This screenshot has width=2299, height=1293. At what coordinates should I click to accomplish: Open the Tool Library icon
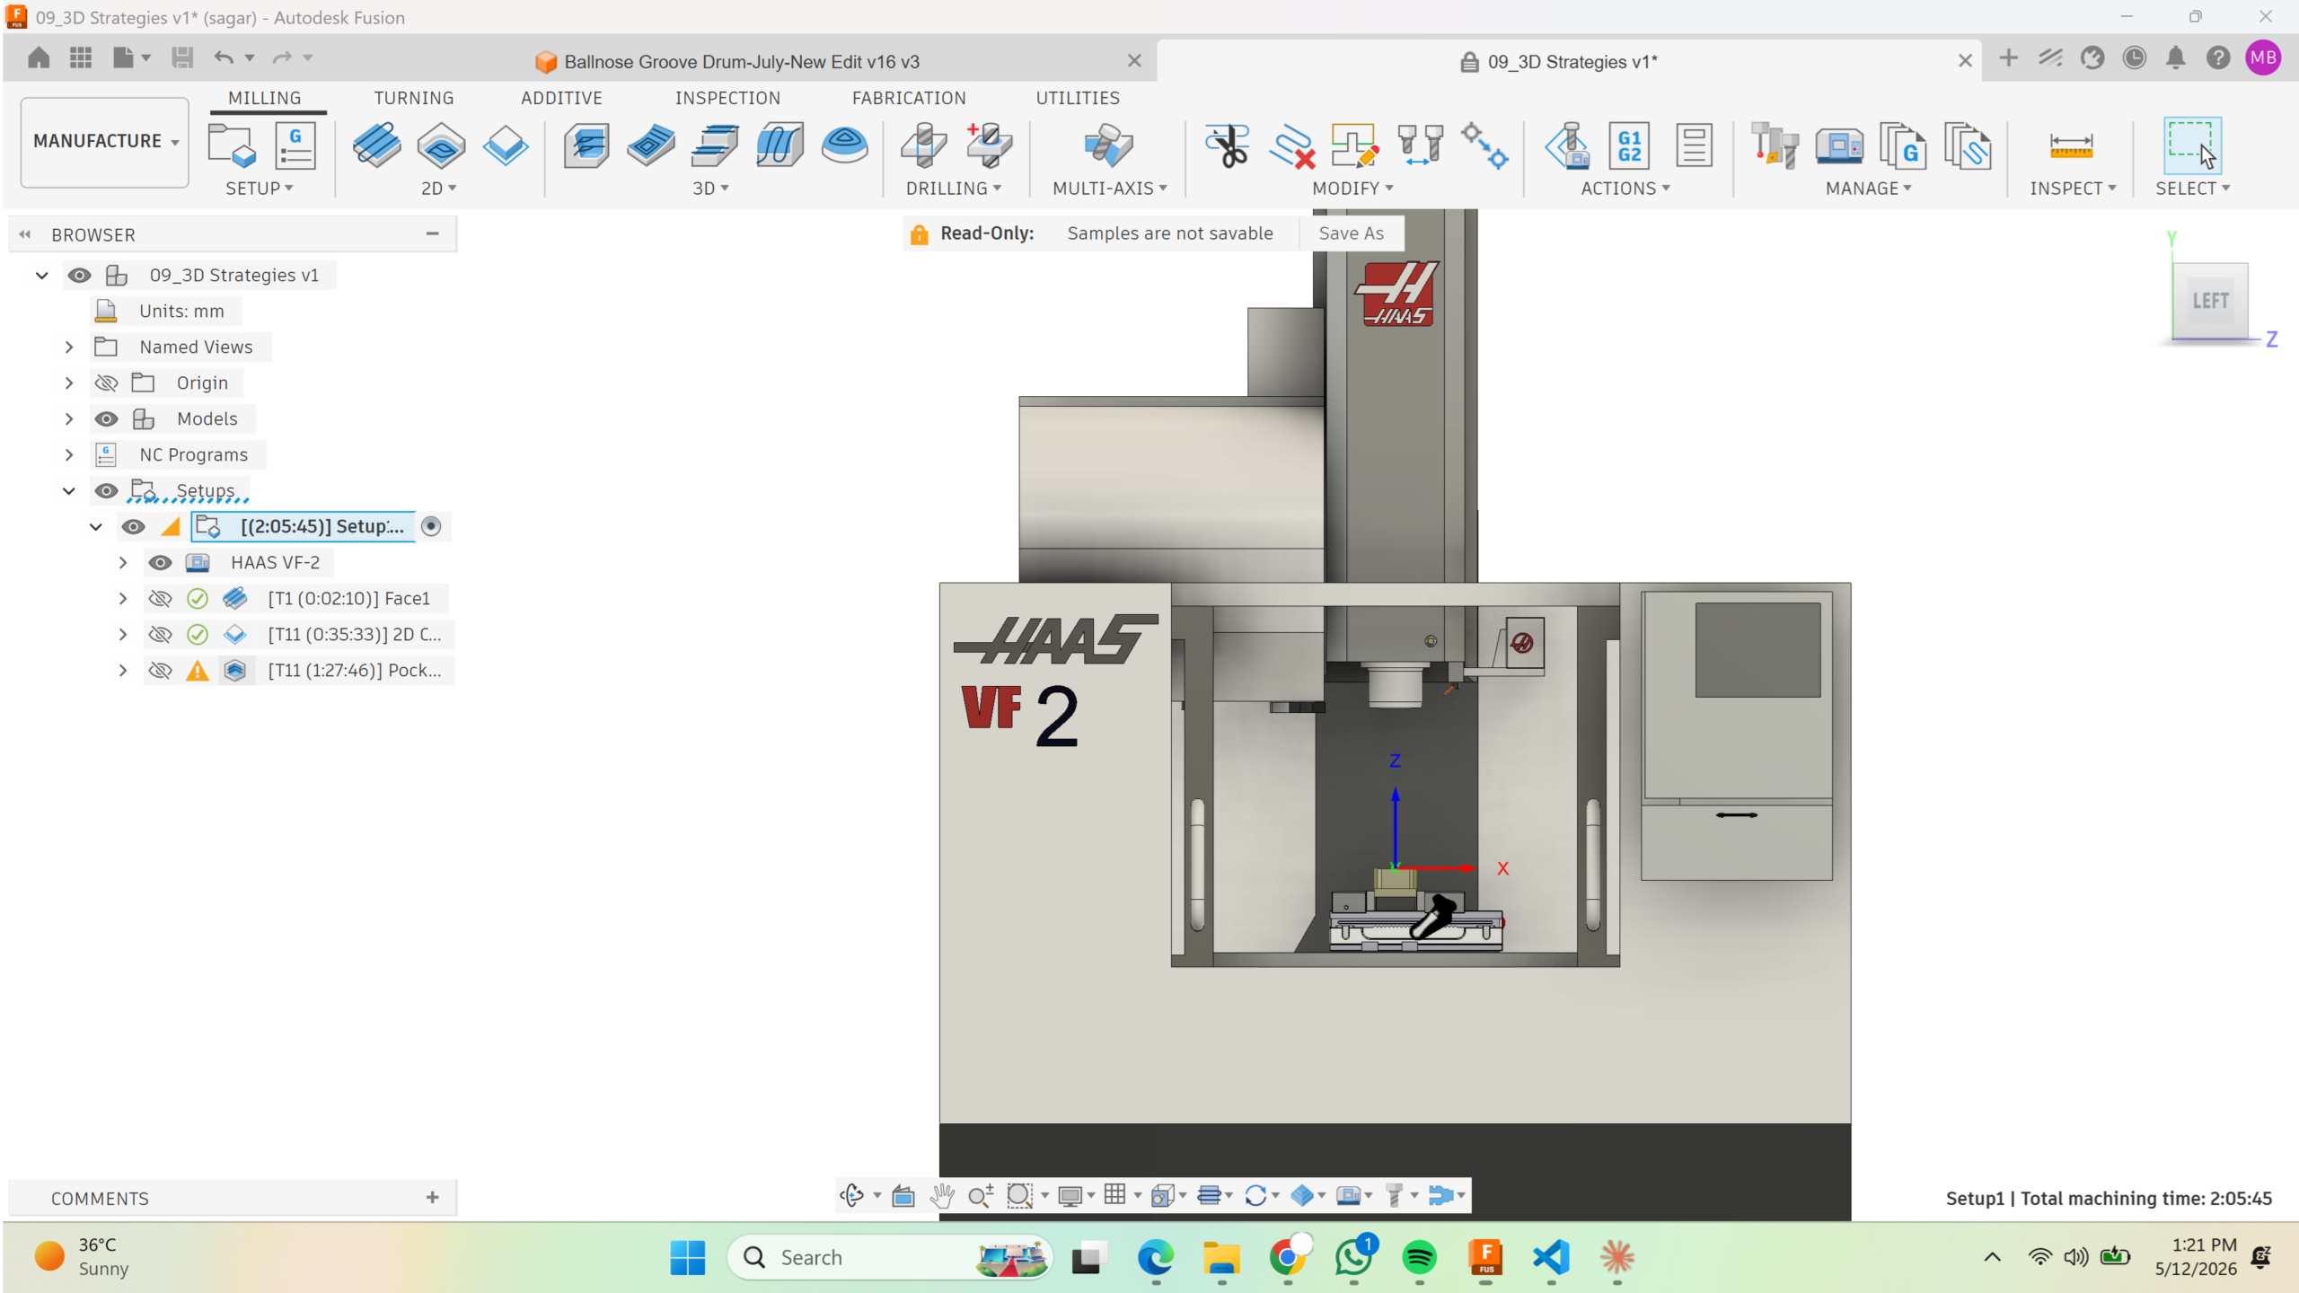pyautogui.click(x=1775, y=145)
